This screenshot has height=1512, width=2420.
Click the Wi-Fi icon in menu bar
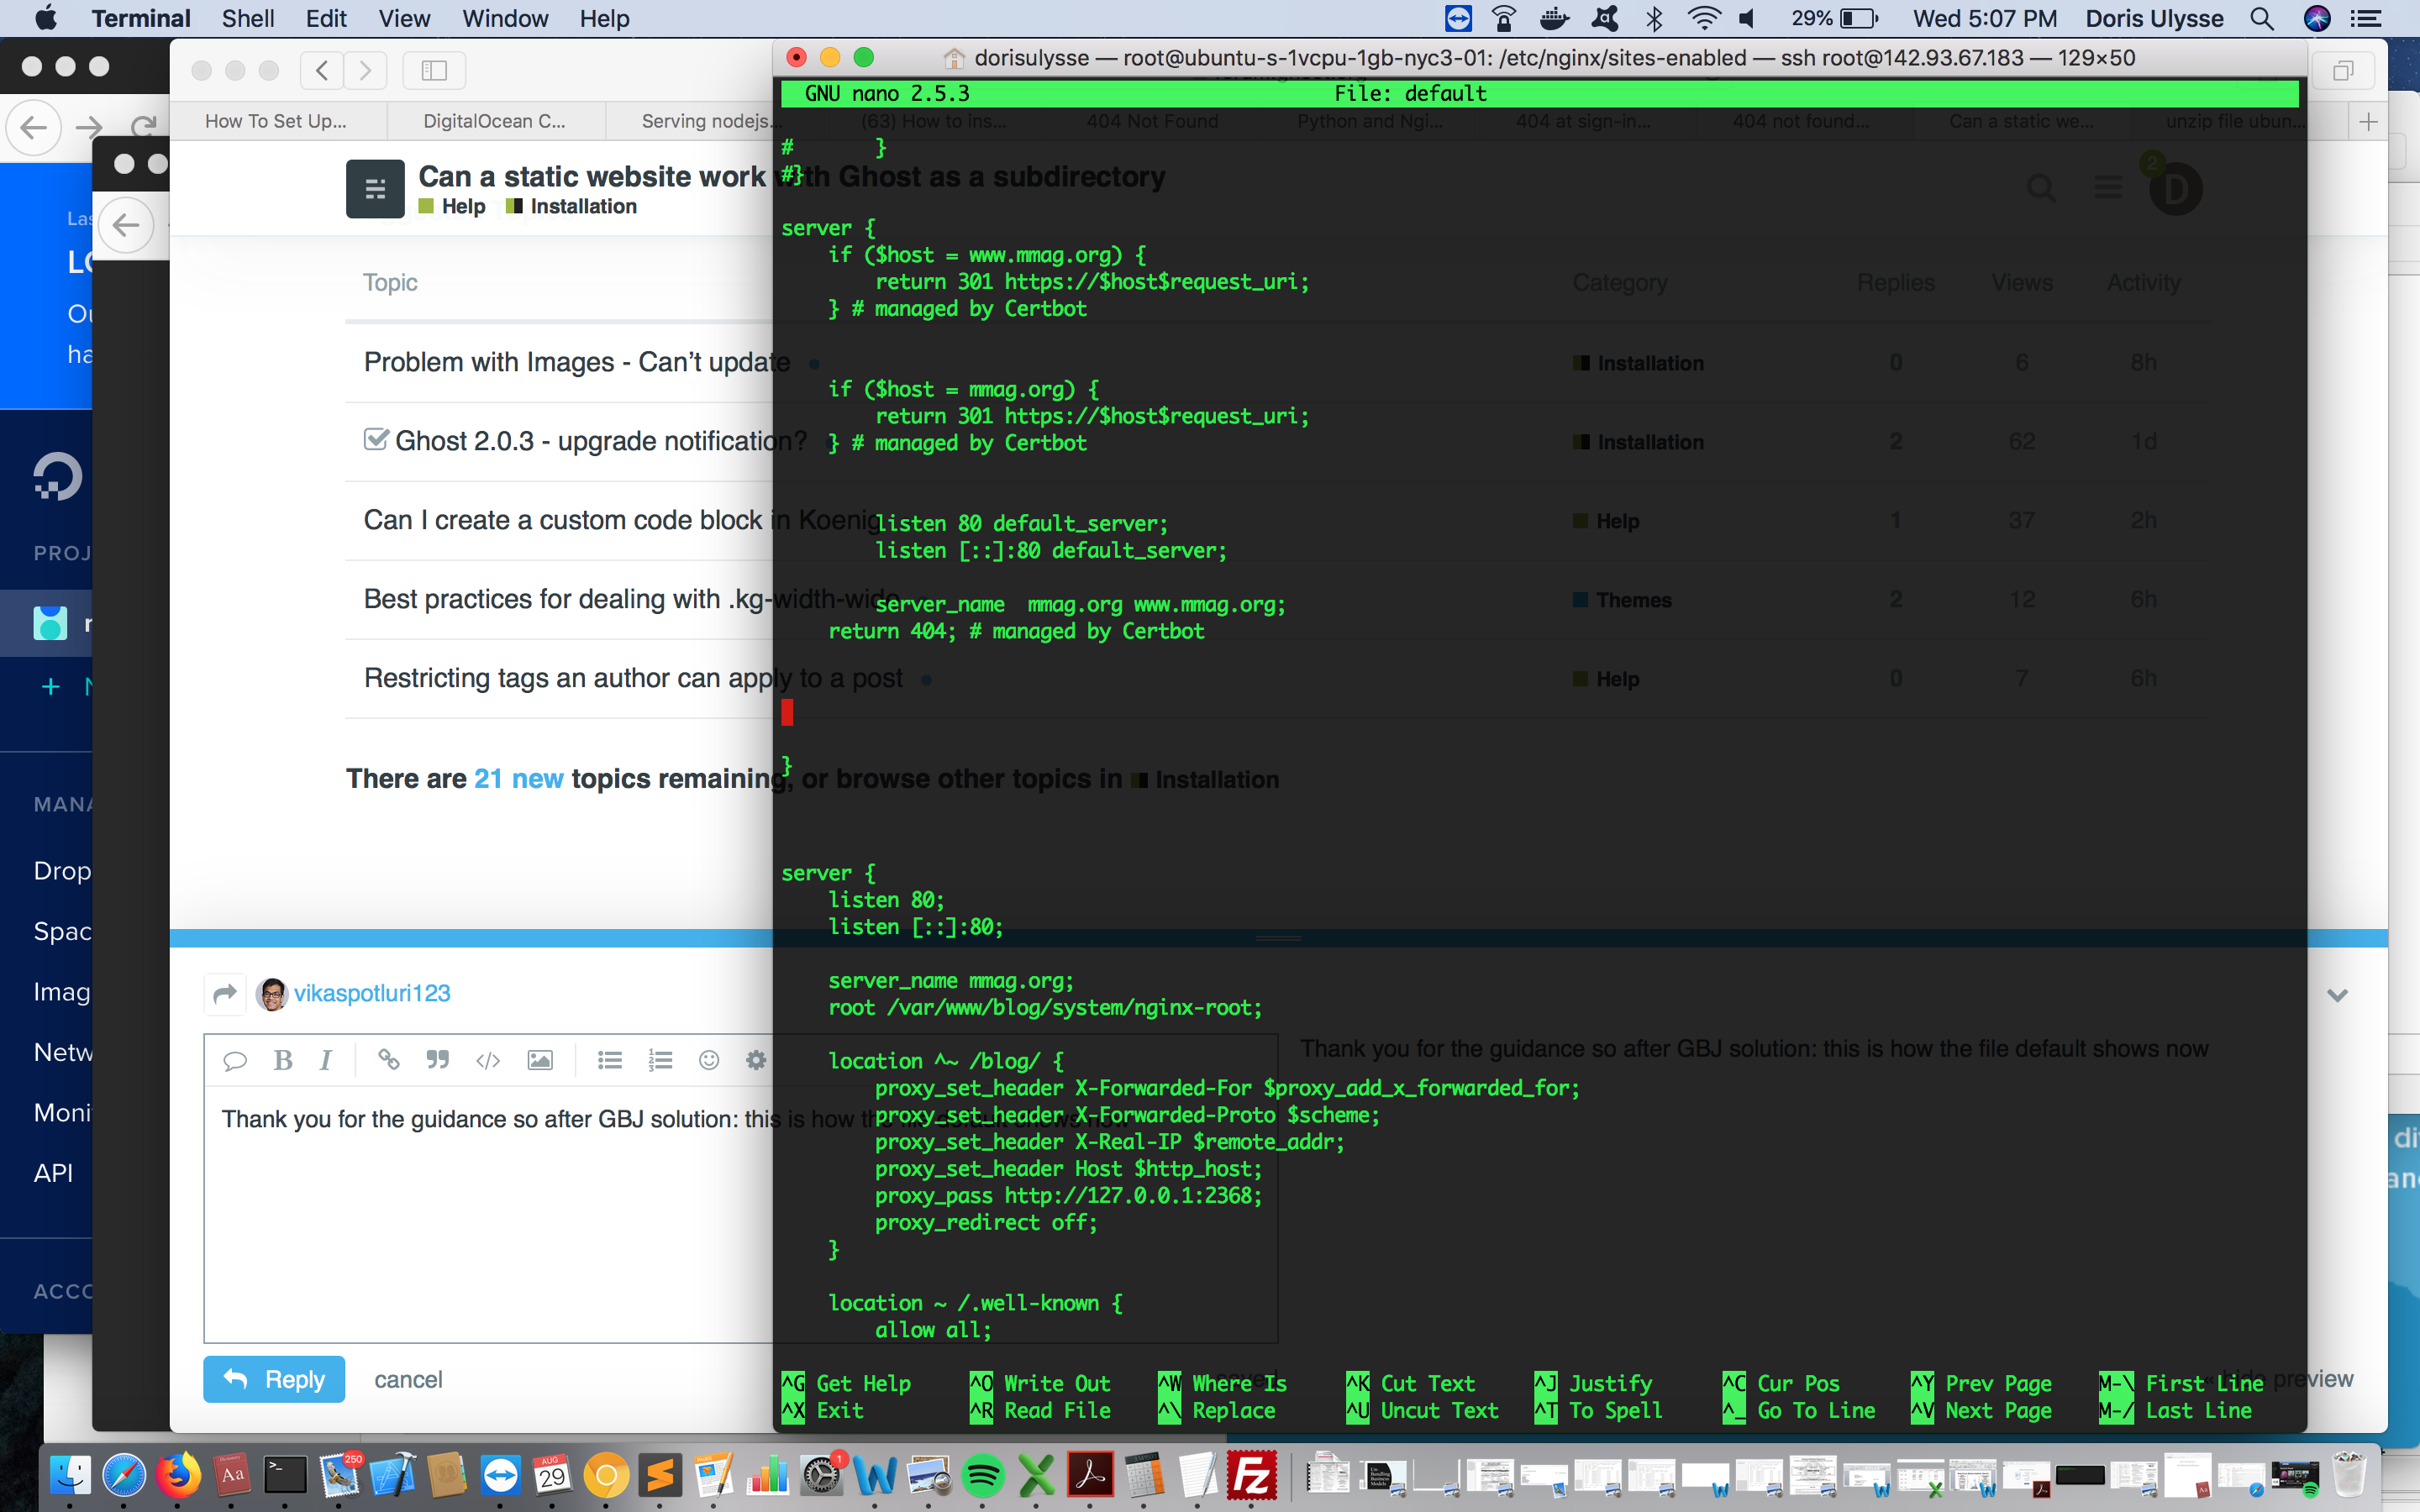(x=1703, y=18)
